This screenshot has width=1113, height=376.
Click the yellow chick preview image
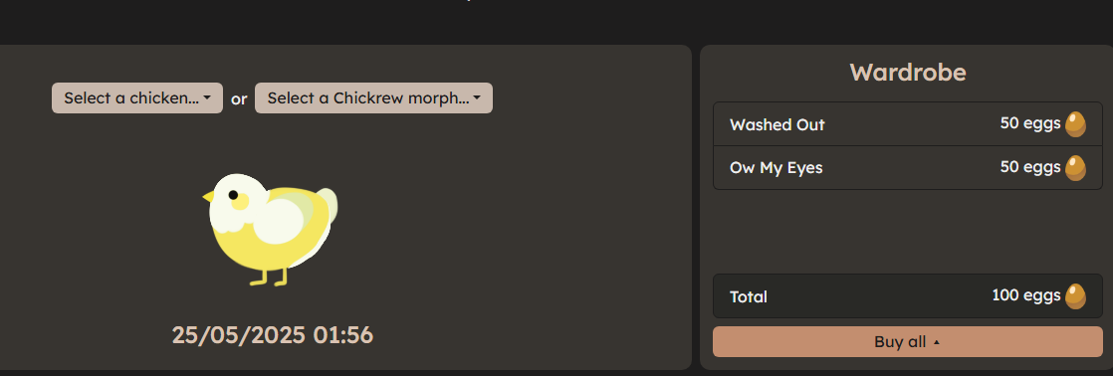270,229
